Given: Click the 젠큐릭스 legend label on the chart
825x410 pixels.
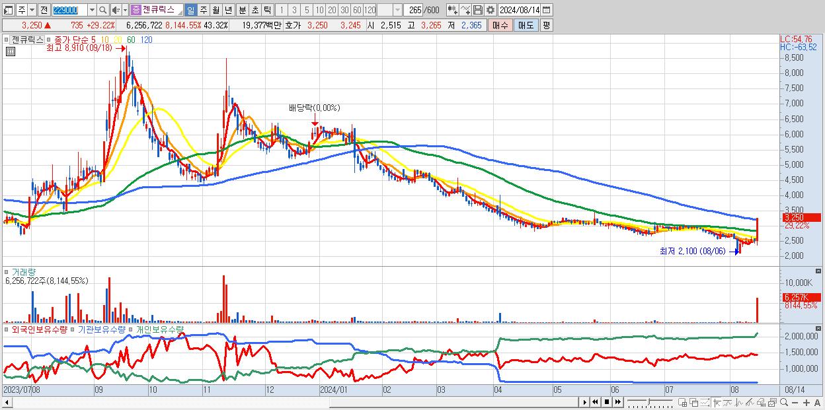Looking at the screenshot, I should coord(27,40).
